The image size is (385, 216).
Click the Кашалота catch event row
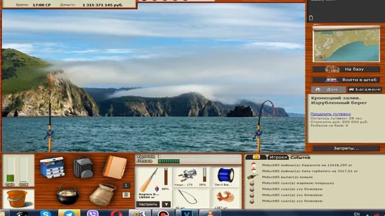point(307,166)
